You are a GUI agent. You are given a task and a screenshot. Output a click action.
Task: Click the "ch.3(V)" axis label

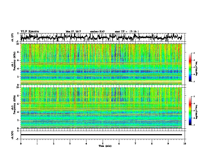pyautogui.click(x=12, y=135)
